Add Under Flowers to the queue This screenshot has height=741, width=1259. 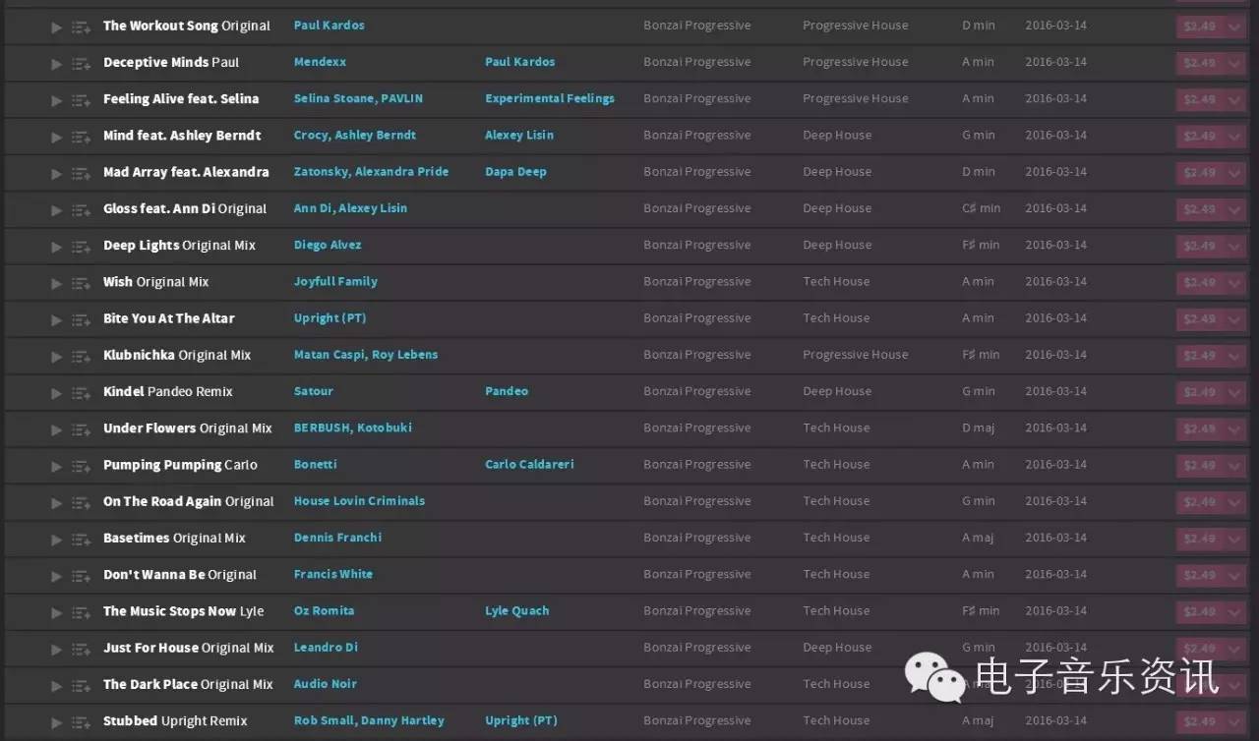coord(81,430)
